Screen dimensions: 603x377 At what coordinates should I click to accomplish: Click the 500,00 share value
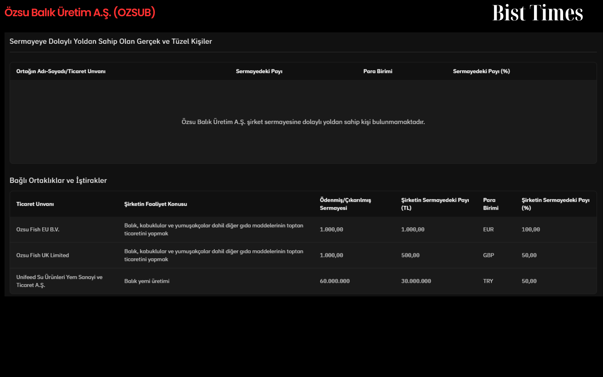410,255
